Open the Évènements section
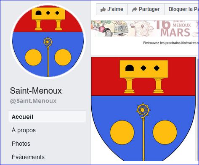This screenshot has height=165, width=199. [28, 157]
